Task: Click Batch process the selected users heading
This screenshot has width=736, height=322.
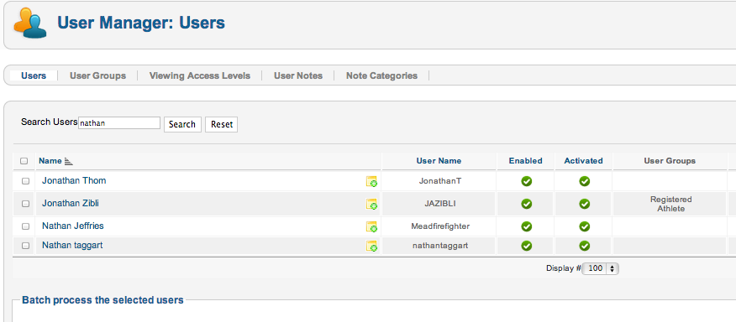Action: [x=103, y=300]
